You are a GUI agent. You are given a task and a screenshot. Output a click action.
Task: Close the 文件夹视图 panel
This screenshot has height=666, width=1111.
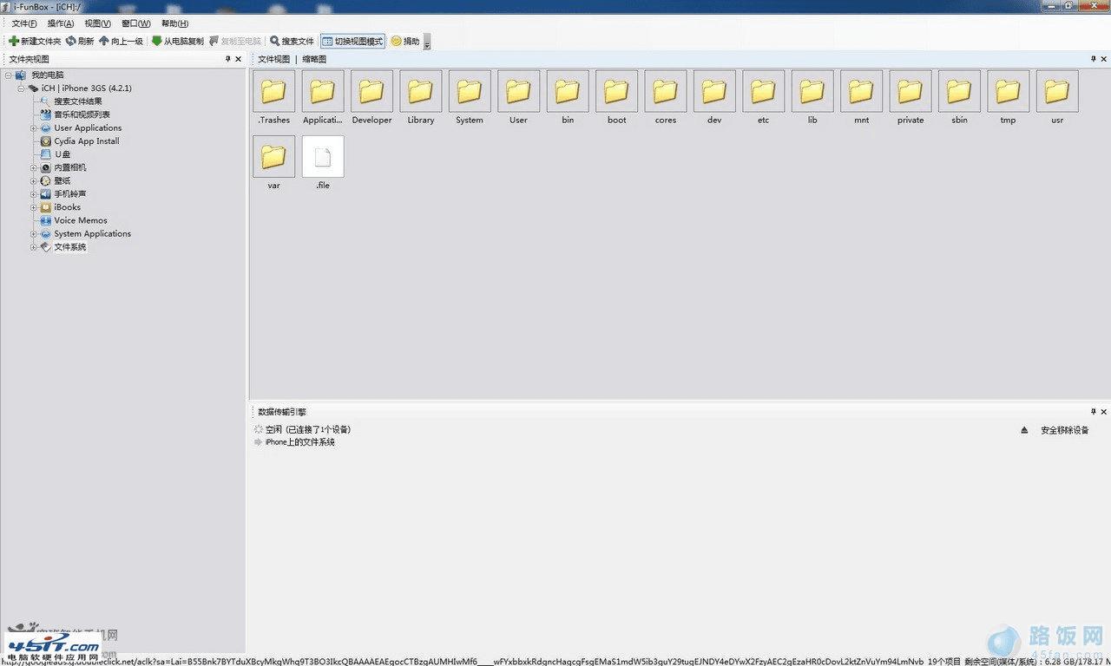[x=240, y=59]
